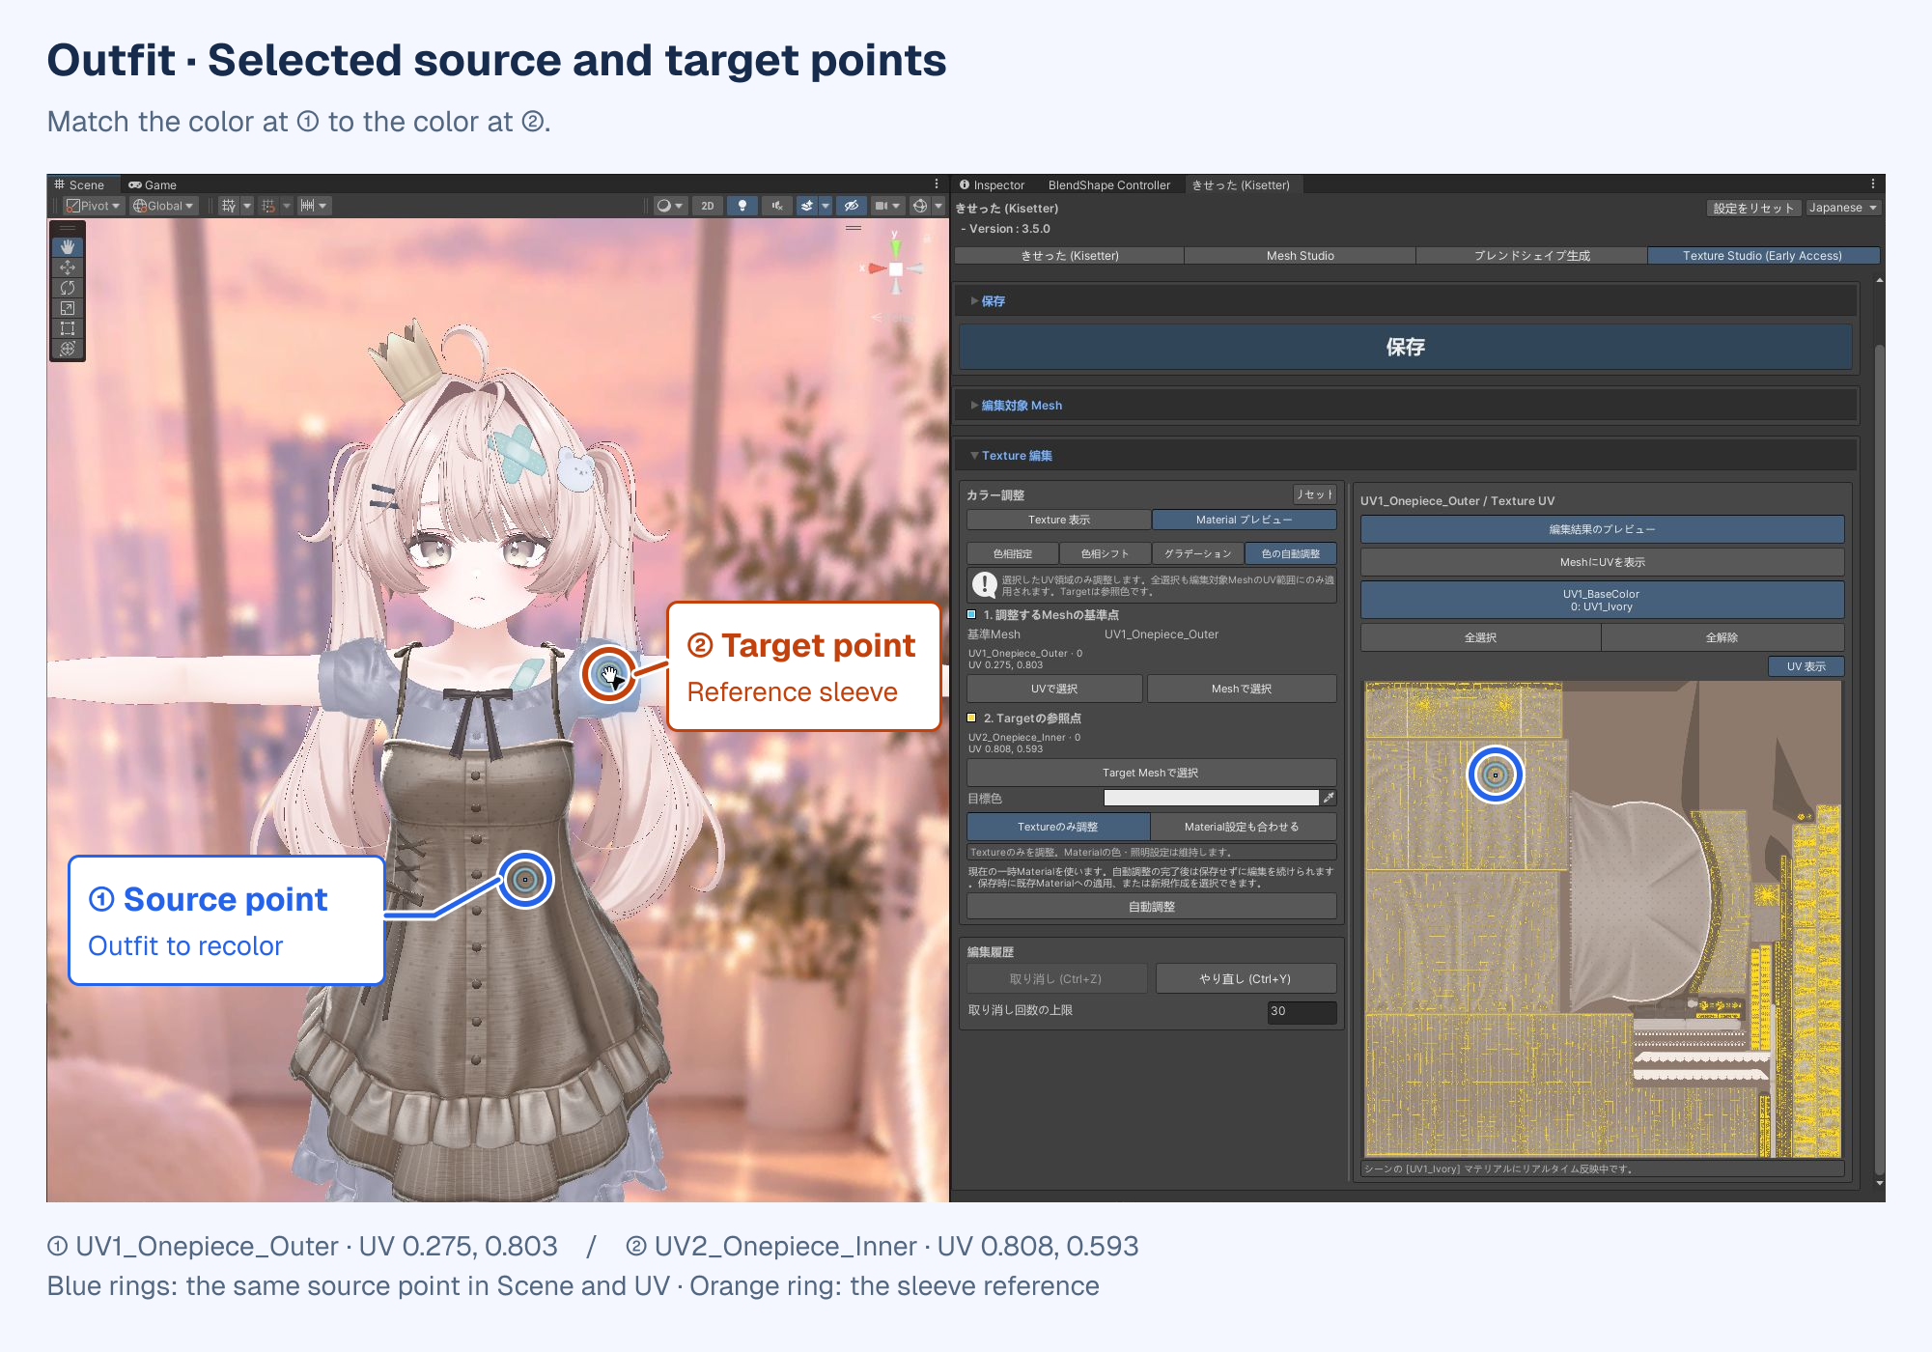This screenshot has height=1352, width=1932.
Task: Click the snap increment icon
Action: tap(268, 206)
